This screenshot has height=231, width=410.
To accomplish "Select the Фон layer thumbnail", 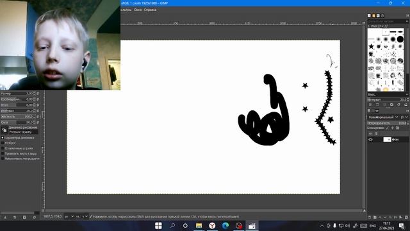I will pos(387,140).
